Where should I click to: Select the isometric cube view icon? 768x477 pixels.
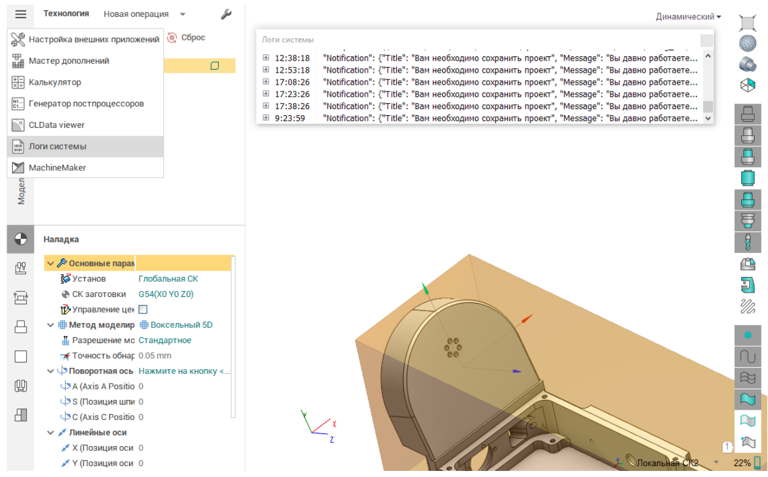click(x=747, y=85)
